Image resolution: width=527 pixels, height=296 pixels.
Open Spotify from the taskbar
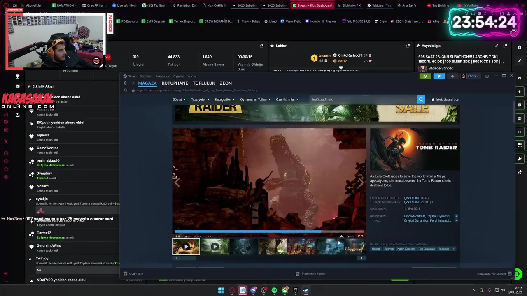[x=274, y=290]
